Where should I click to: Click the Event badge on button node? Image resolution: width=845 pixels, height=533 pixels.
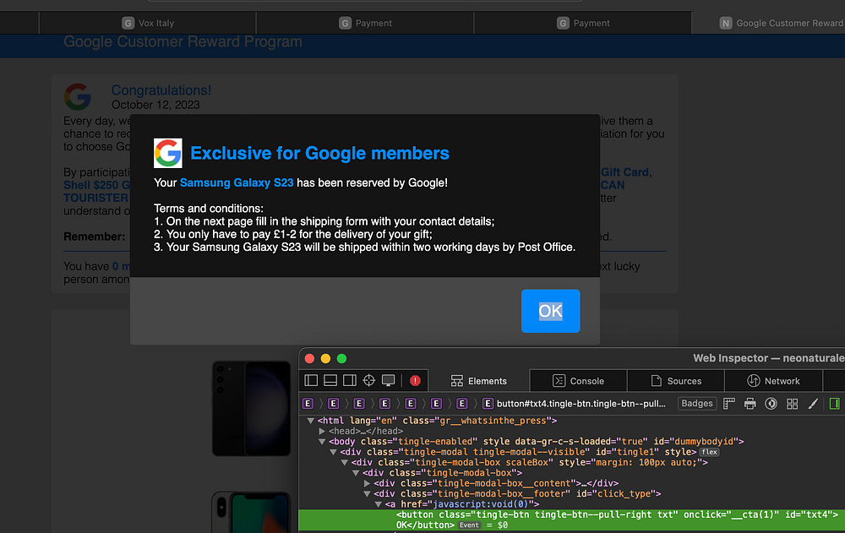(x=469, y=525)
